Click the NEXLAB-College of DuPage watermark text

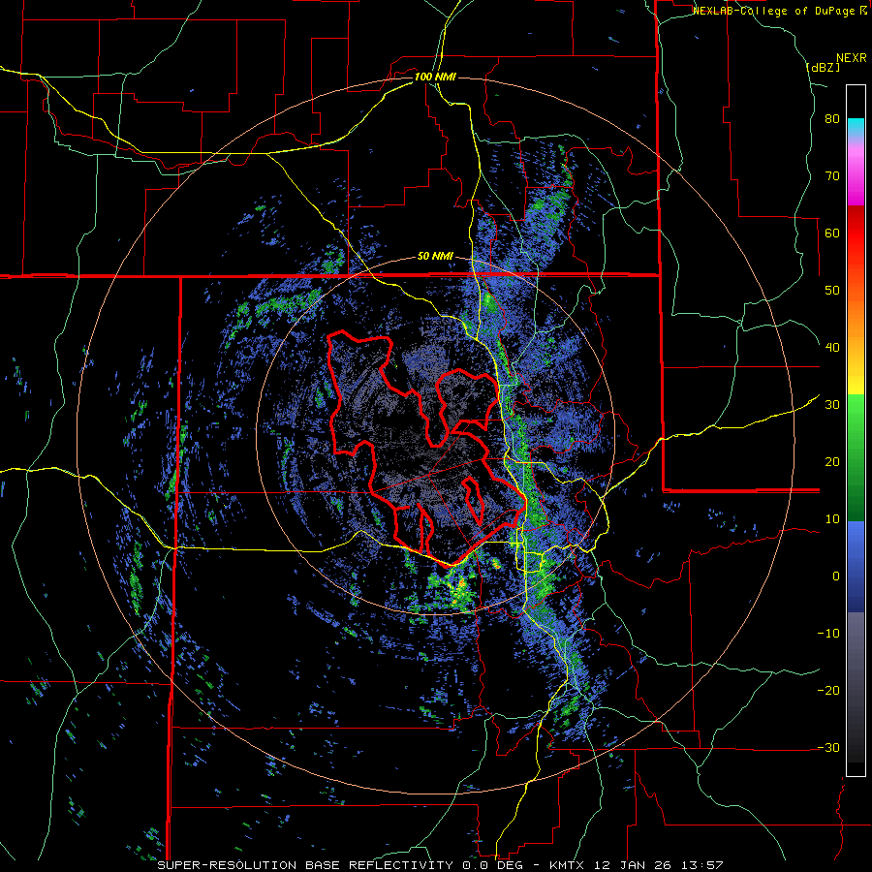point(774,11)
